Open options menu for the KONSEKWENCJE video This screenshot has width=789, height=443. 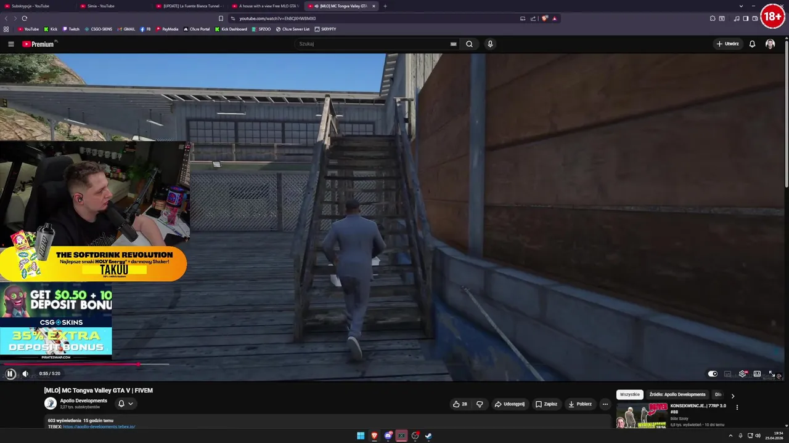click(737, 407)
